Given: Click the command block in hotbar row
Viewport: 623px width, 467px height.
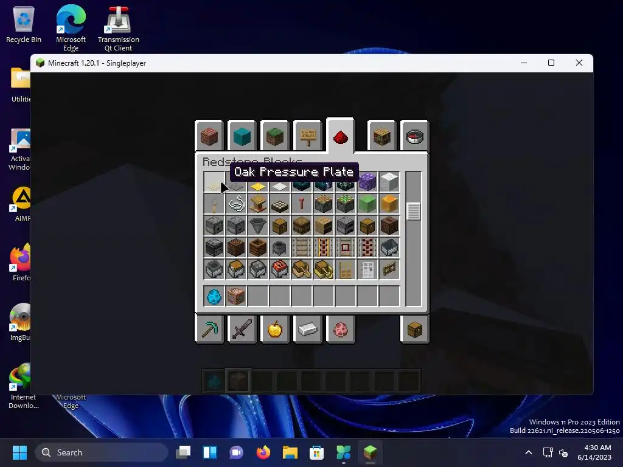Looking at the screenshot, I should click(x=236, y=296).
